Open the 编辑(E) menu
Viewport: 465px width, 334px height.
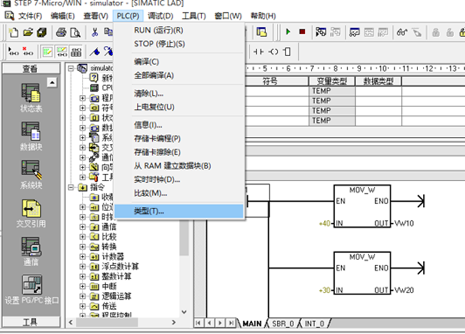coord(62,16)
